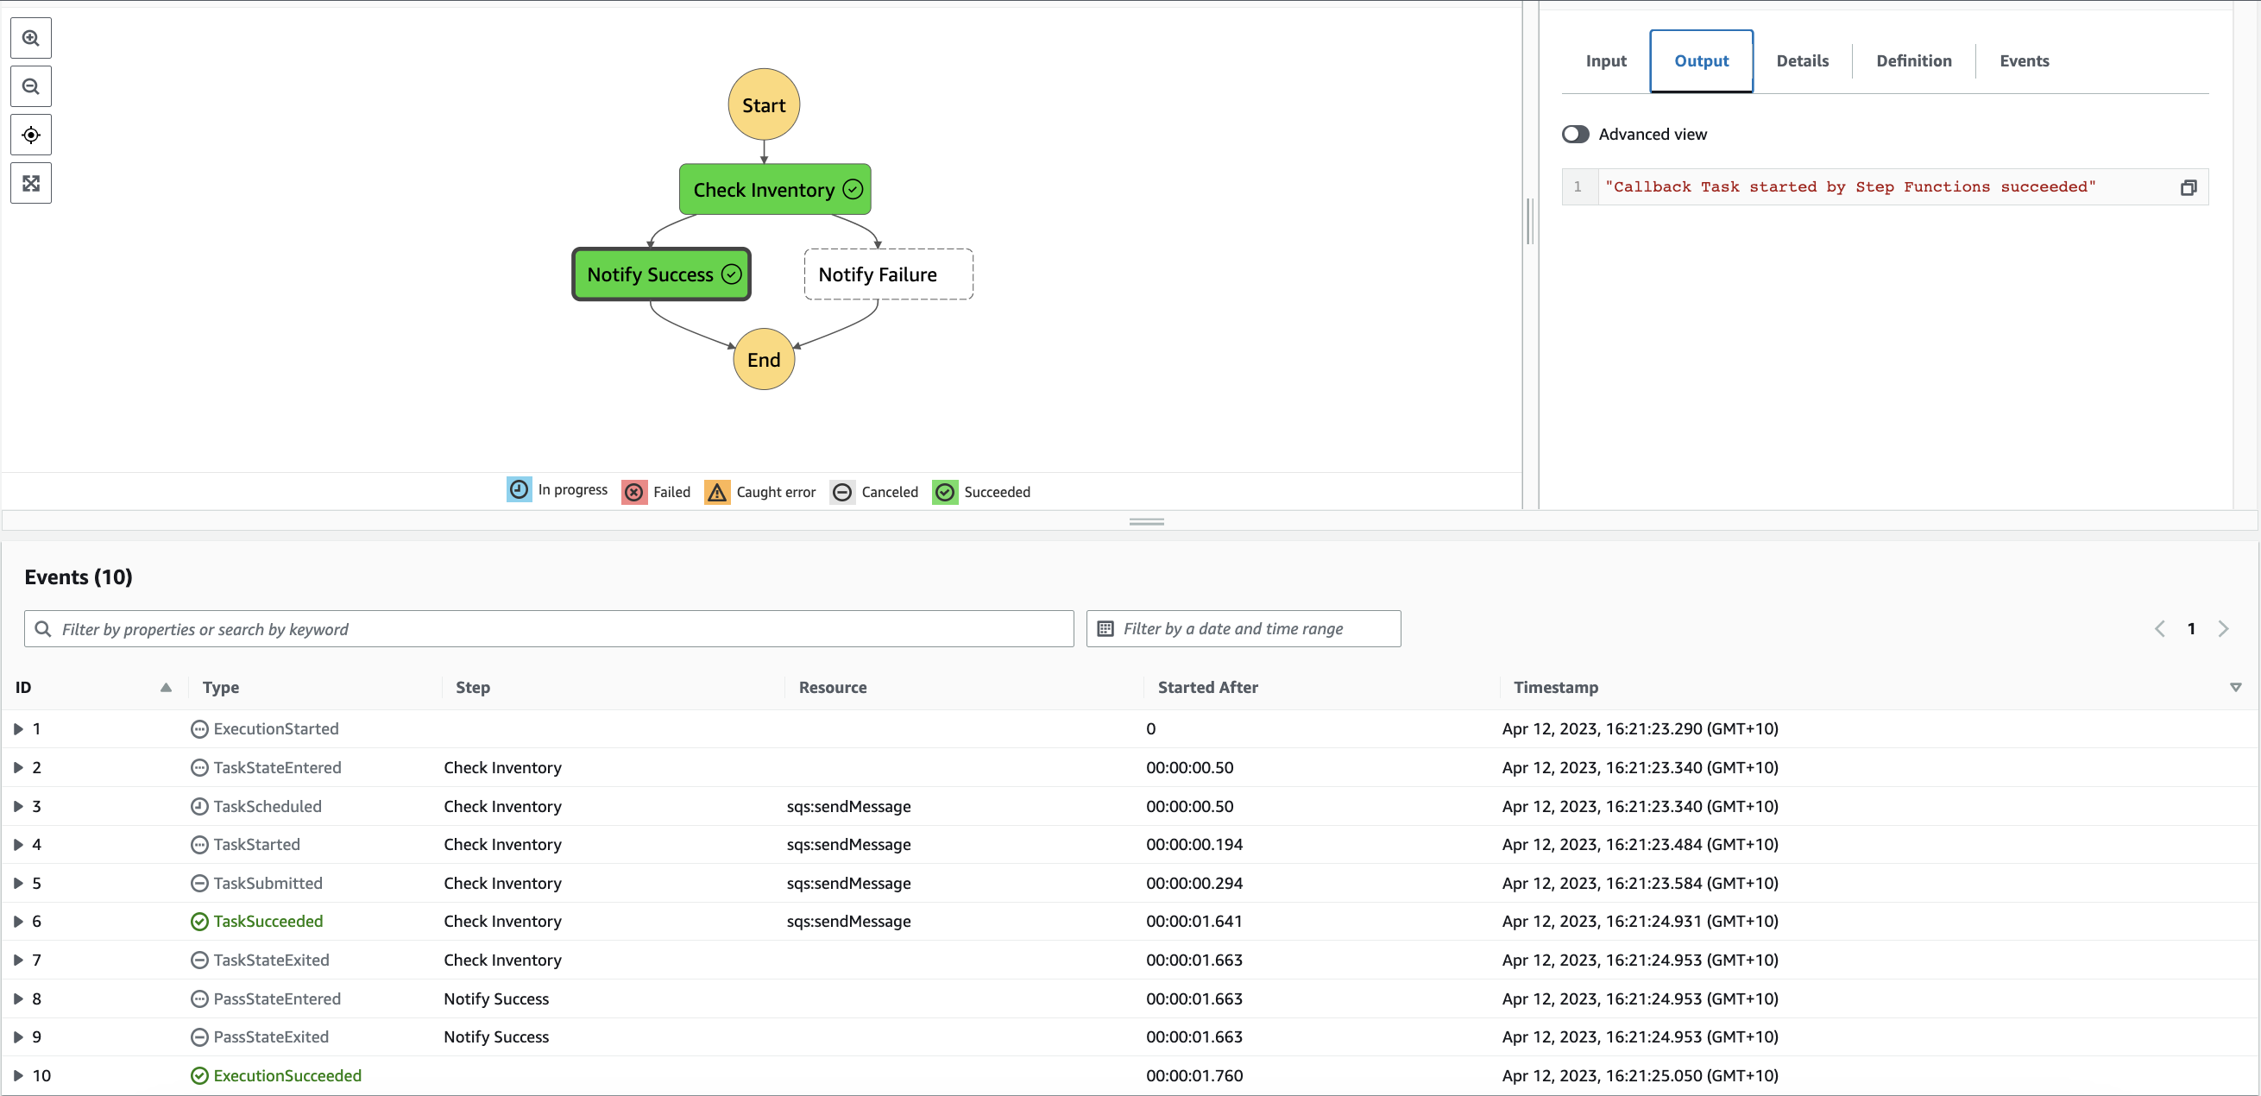The image size is (2261, 1096).
Task: Zoom out of the workflow graph
Action: pyautogui.click(x=31, y=87)
